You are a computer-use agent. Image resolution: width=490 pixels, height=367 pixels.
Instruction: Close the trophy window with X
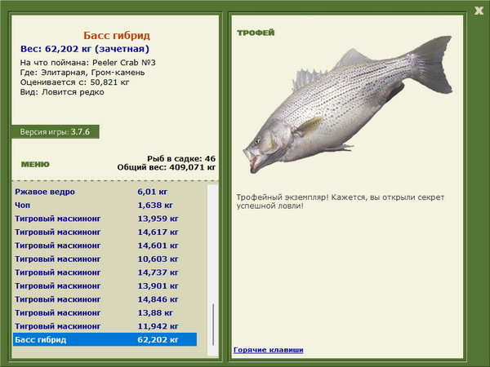pyautogui.click(x=479, y=11)
